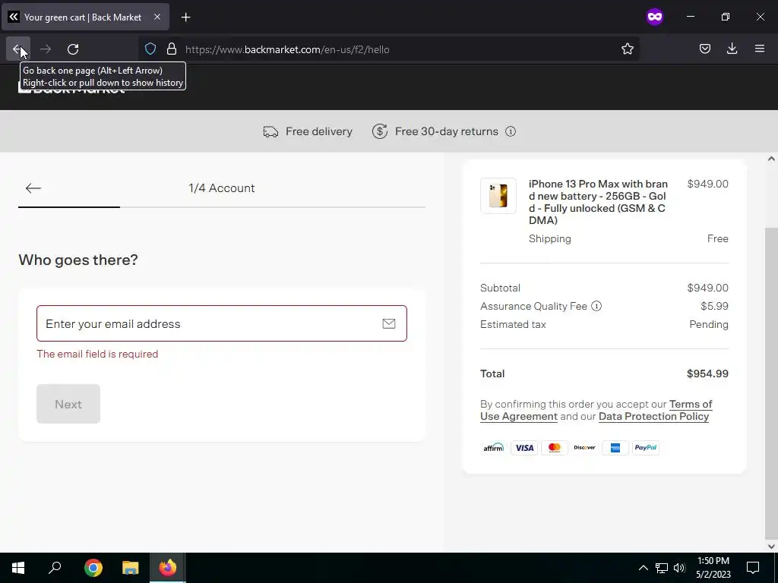Click the PayPal payment logo
The height and width of the screenshot is (583, 778).
pos(646,448)
